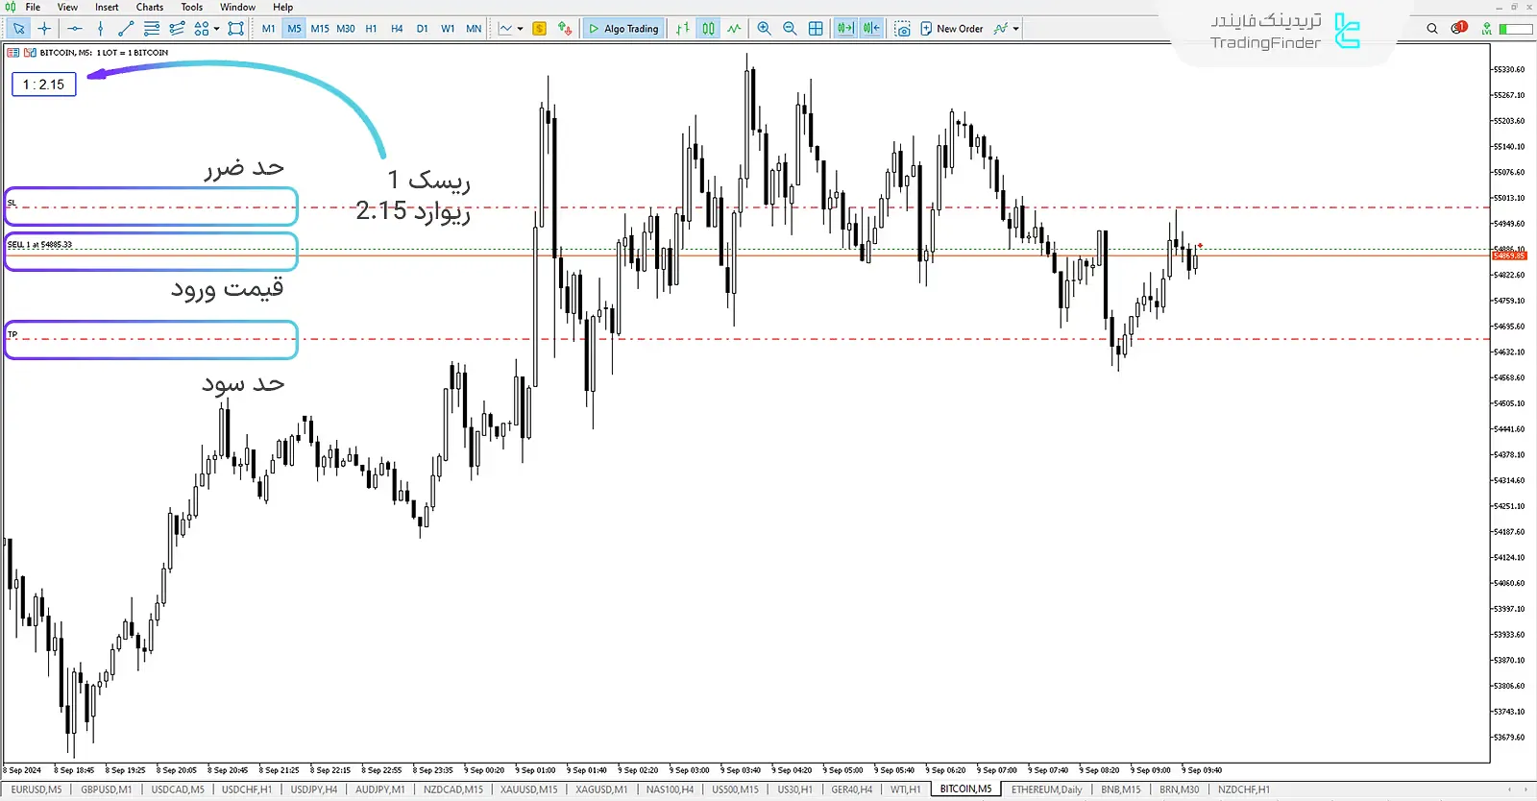This screenshot has width=1537, height=801.
Task: Click the zoom in magnifier
Action: click(x=765, y=29)
